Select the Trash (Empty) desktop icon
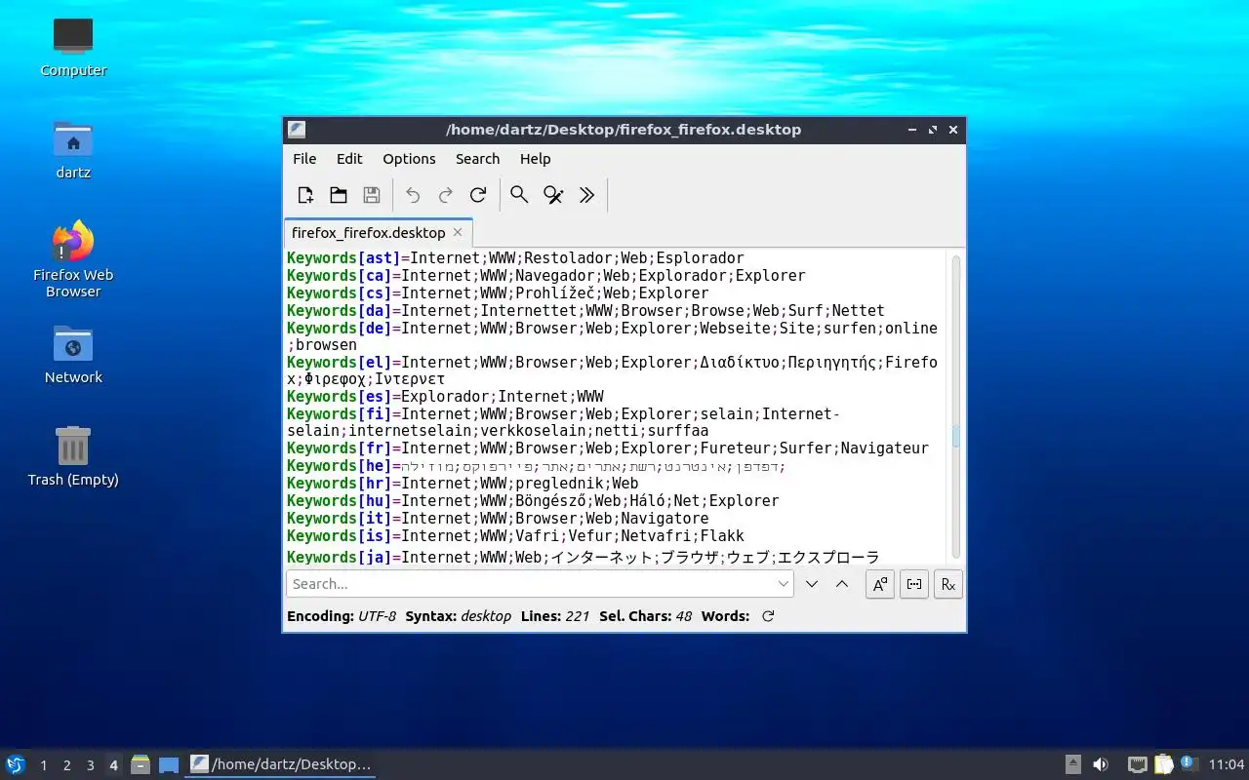The height and width of the screenshot is (780, 1249). 73,456
